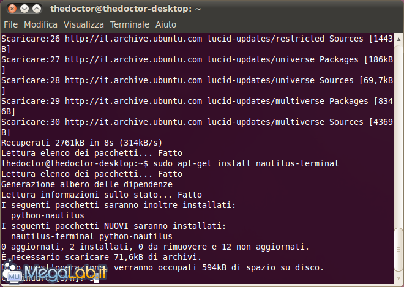Click 'È necessario scaricare 71,6kB' line
The width and height of the screenshot is (404, 287).
tap(101, 257)
